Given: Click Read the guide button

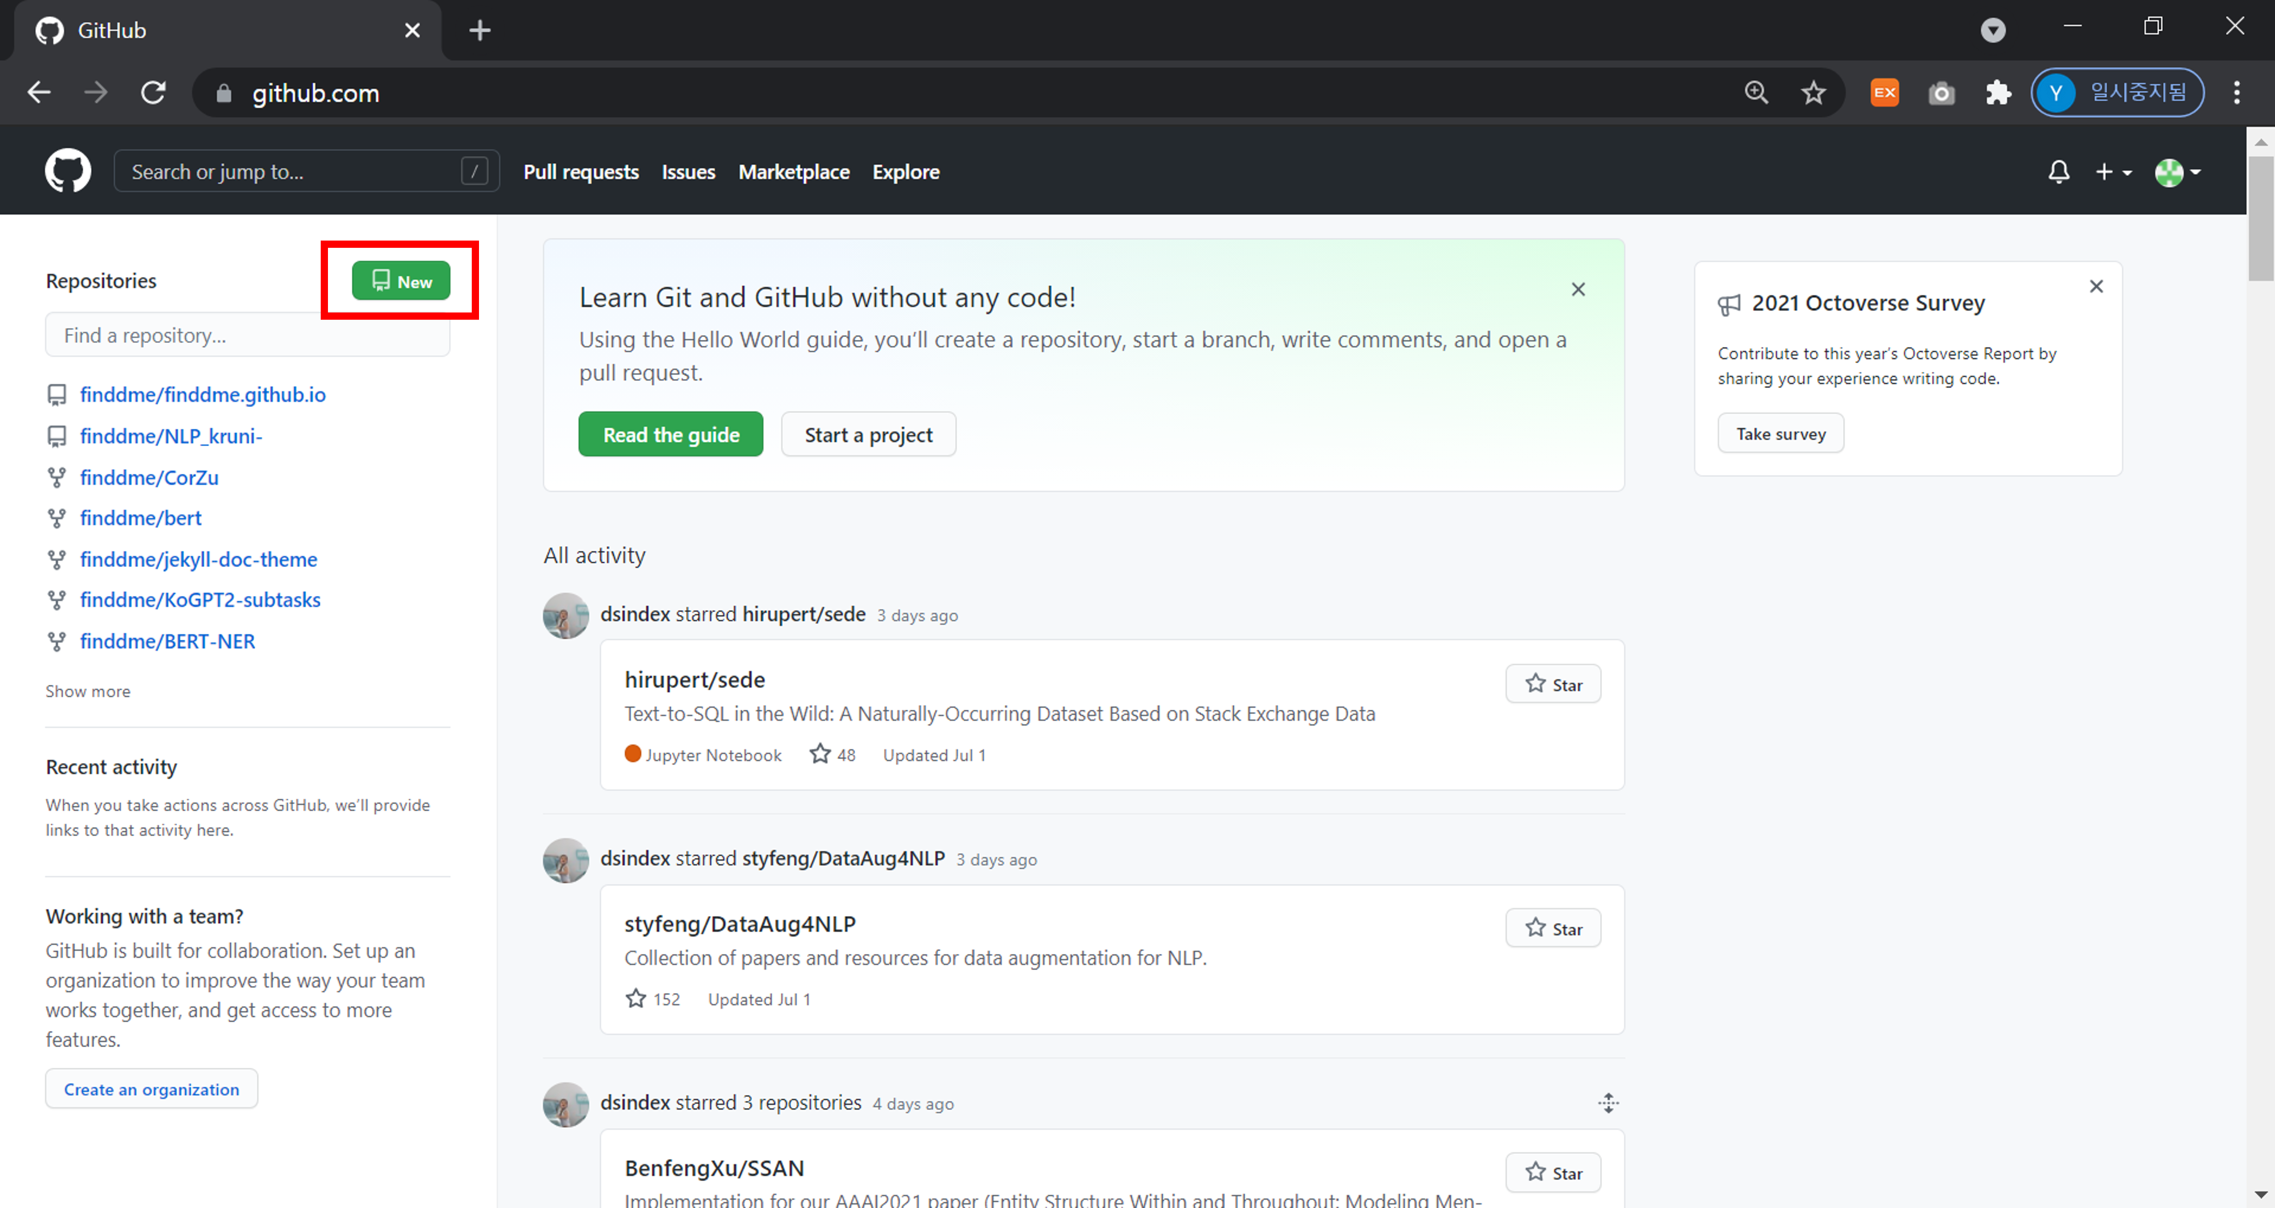Looking at the screenshot, I should tap(670, 435).
